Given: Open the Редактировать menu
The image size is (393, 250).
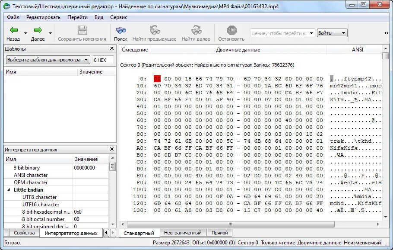Looking at the screenshot, I should click(x=43, y=17).
